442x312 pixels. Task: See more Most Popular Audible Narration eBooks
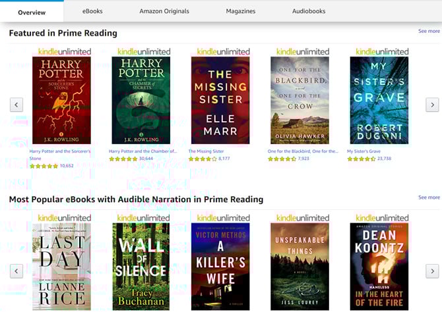pos(429,197)
